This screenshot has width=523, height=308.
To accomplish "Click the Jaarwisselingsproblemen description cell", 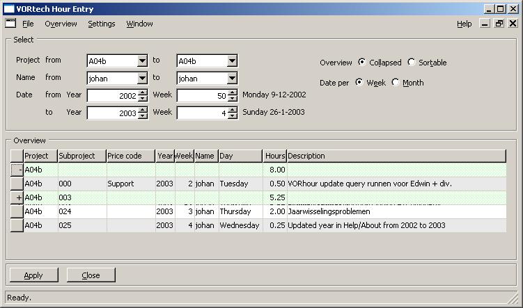I will tap(396, 211).
